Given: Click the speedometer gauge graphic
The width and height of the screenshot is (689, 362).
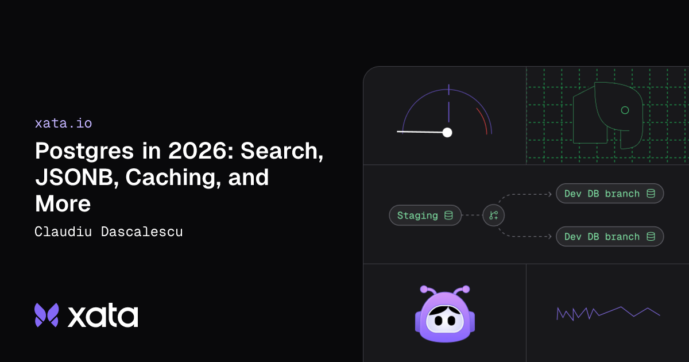Looking at the screenshot, I should click(x=447, y=115).
